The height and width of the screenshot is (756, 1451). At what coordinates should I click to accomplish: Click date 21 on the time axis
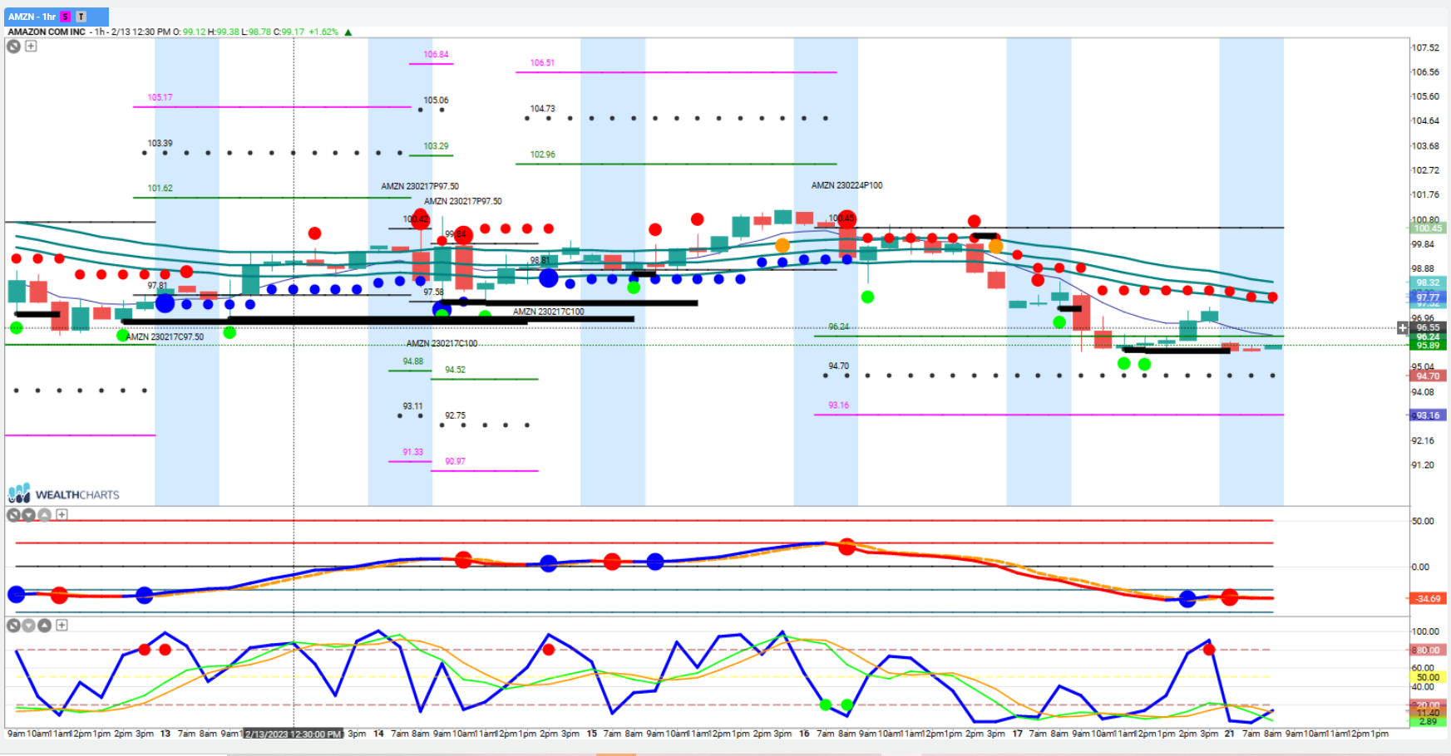coord(1229,734)
